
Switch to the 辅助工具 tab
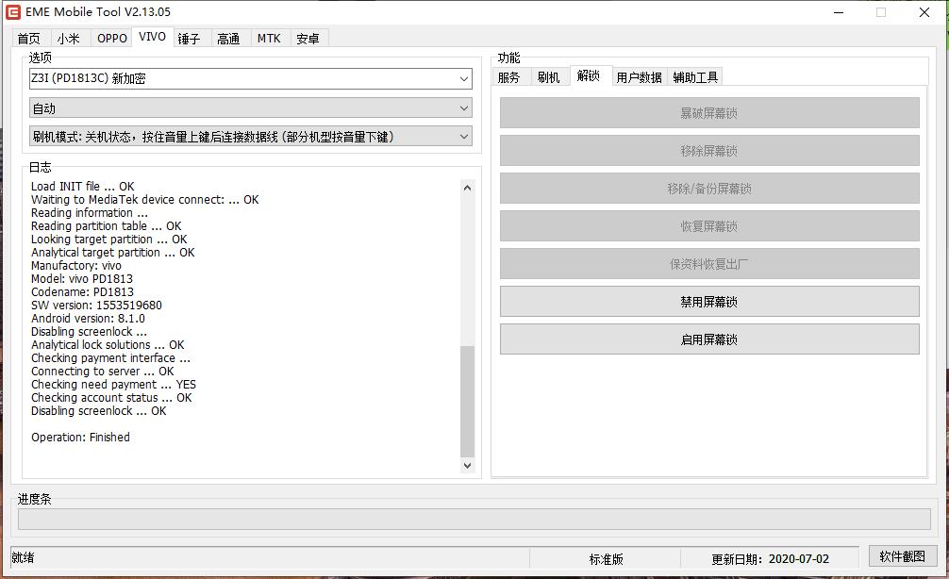(x=695, y=77)
